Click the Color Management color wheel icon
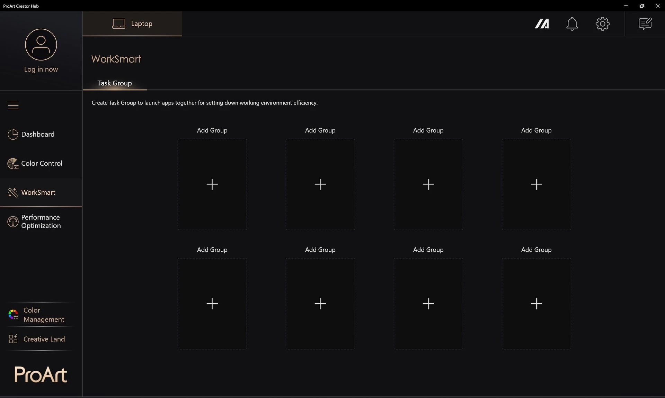 (13, 314)
